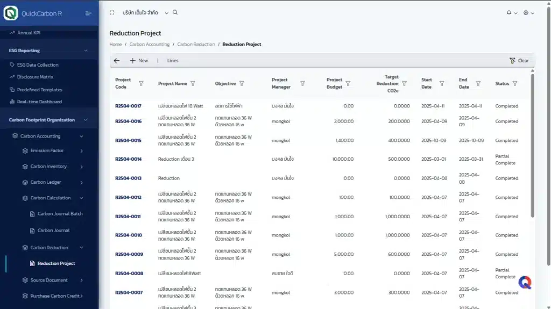Screen dimensions: 551x309
Task: Create a New reduction project
Action: 139,61
